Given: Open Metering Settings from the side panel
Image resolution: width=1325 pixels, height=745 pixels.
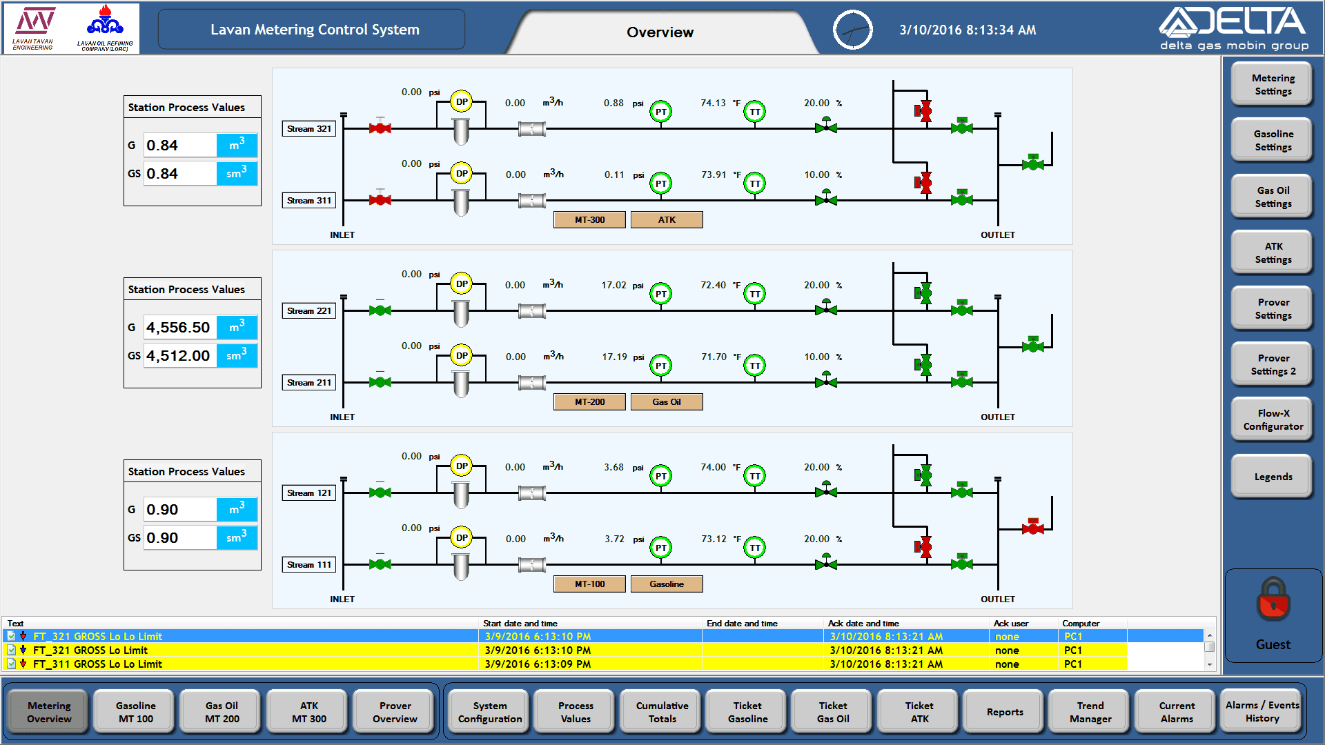Looking at the screenshot, I should coord(1273,84).
